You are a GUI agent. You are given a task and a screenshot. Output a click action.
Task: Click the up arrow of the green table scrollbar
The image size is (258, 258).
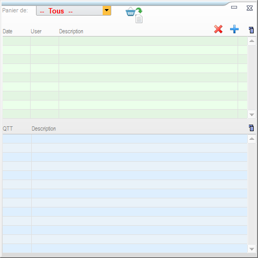coord(252,41)
